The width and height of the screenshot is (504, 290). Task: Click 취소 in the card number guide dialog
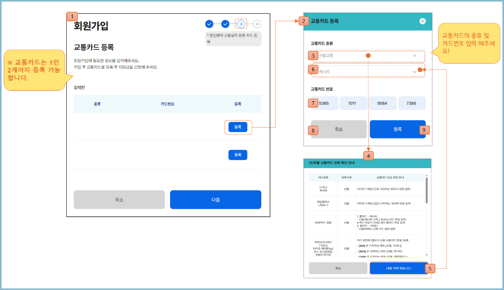[x=338, y=268]
